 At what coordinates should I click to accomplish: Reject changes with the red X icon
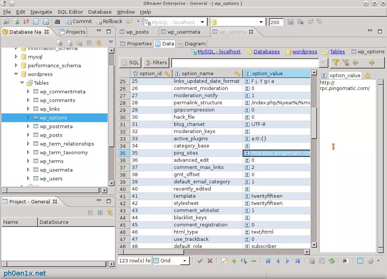(x=210, y=261)
